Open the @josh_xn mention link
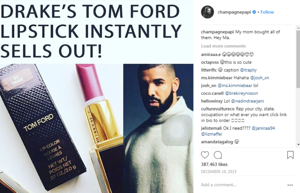This screenshot has height=193, width=300. tap(259, 78)
